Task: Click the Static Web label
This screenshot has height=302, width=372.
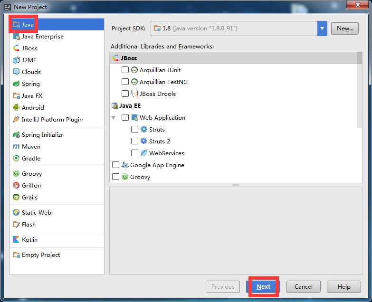Action: pos(37,213)
